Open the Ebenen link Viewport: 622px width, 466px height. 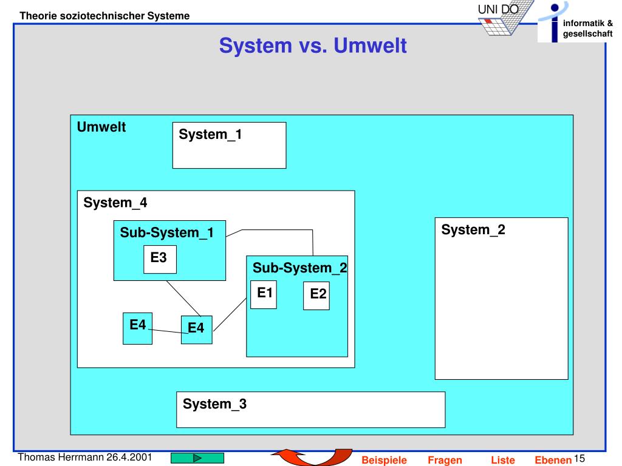click(553, 460)
